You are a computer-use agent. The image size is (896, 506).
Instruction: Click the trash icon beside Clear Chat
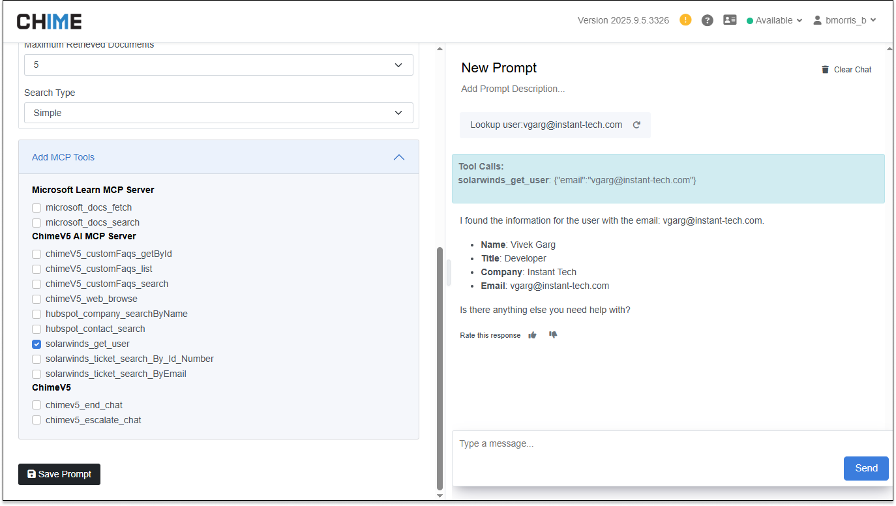(x=825, y=69)
